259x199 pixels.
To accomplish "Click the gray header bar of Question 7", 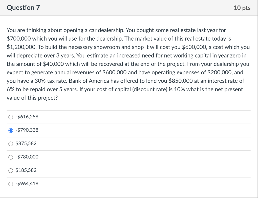I will tap(126, 8).
